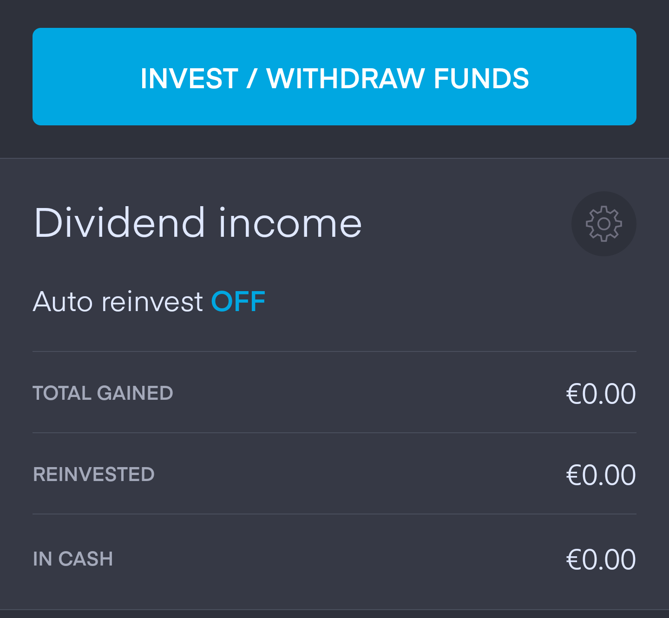
Task: Click the word "reinvest" in Auto reinvest
Action: tap(152, 302)
